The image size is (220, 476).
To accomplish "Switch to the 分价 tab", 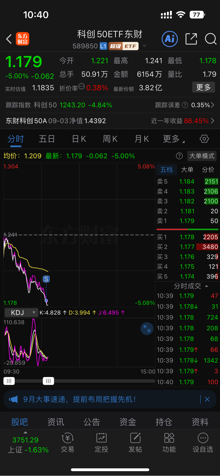I will tap(208, 170).
